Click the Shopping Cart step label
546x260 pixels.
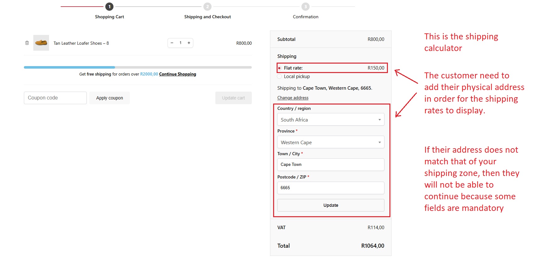(x=109, y=17)
